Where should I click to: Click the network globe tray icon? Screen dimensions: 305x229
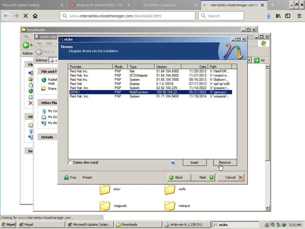pyautogui.click(x=284, y=225)
